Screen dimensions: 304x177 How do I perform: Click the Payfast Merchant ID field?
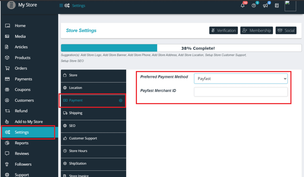pyautogui.click(x=240, y=92)
